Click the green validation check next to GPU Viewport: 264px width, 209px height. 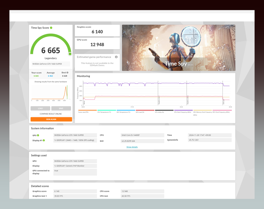[x=38, y=135]
